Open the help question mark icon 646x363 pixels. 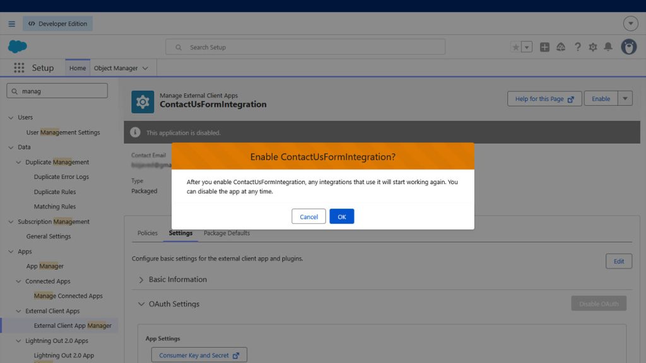578,47
